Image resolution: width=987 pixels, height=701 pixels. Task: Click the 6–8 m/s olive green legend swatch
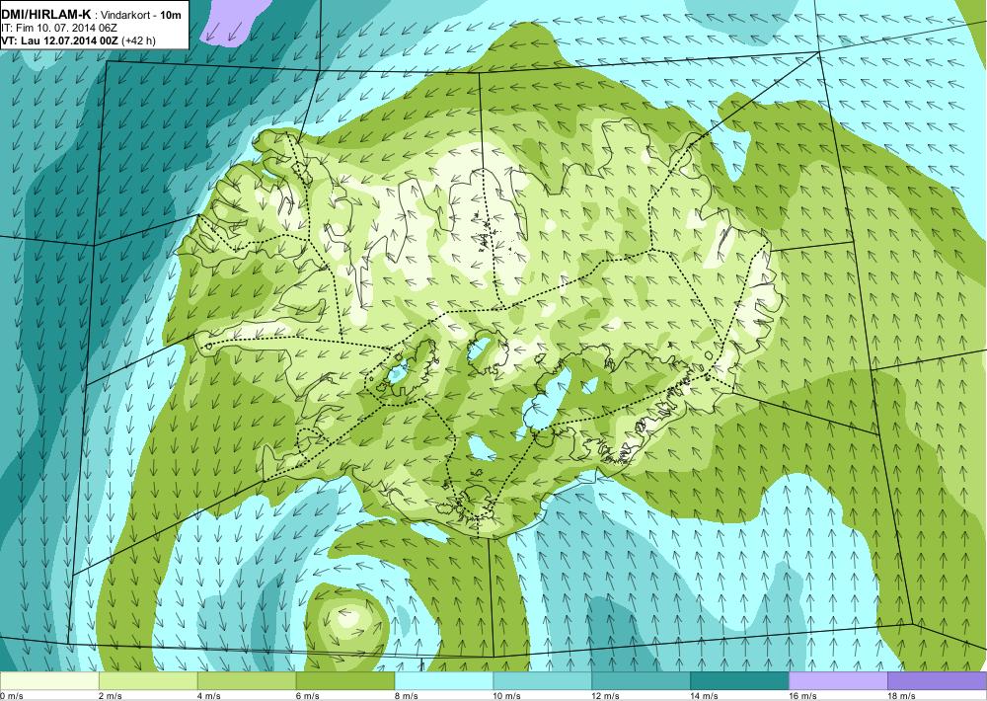(344, 681)
